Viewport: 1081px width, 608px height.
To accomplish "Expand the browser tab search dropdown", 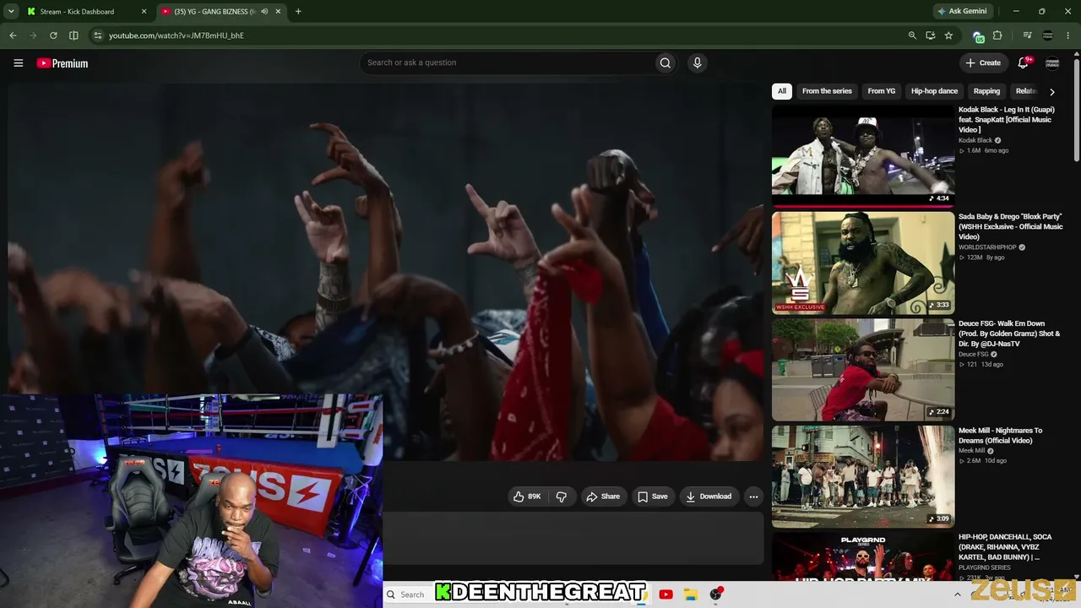I will (x=11, y=12).
